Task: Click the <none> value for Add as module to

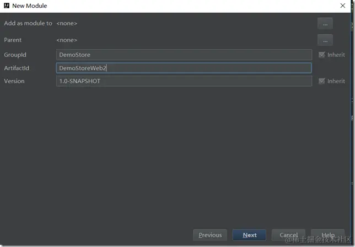Action: coord(67,23)
